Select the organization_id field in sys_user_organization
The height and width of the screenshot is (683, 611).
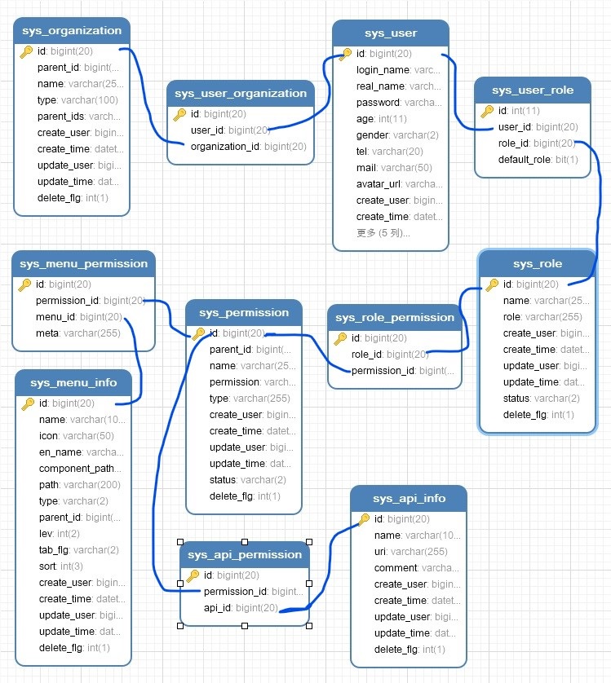pyautogui.click(x=248, y=147)
